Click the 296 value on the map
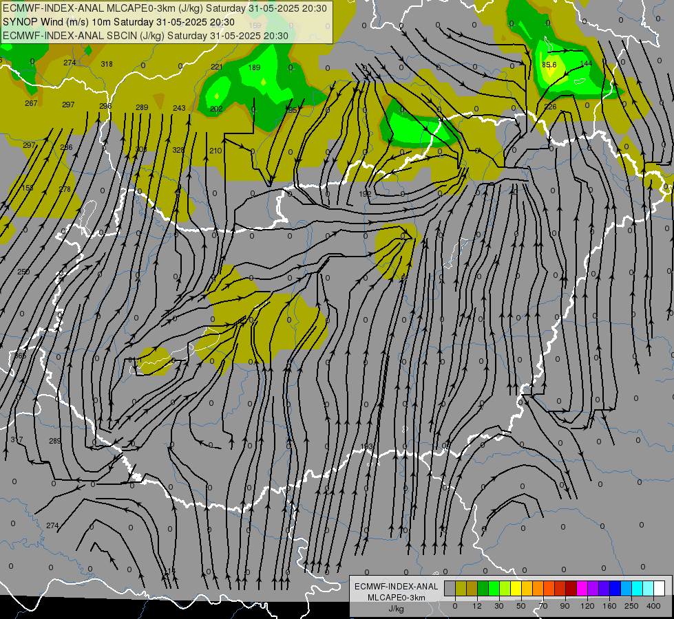 click(105, 106)
